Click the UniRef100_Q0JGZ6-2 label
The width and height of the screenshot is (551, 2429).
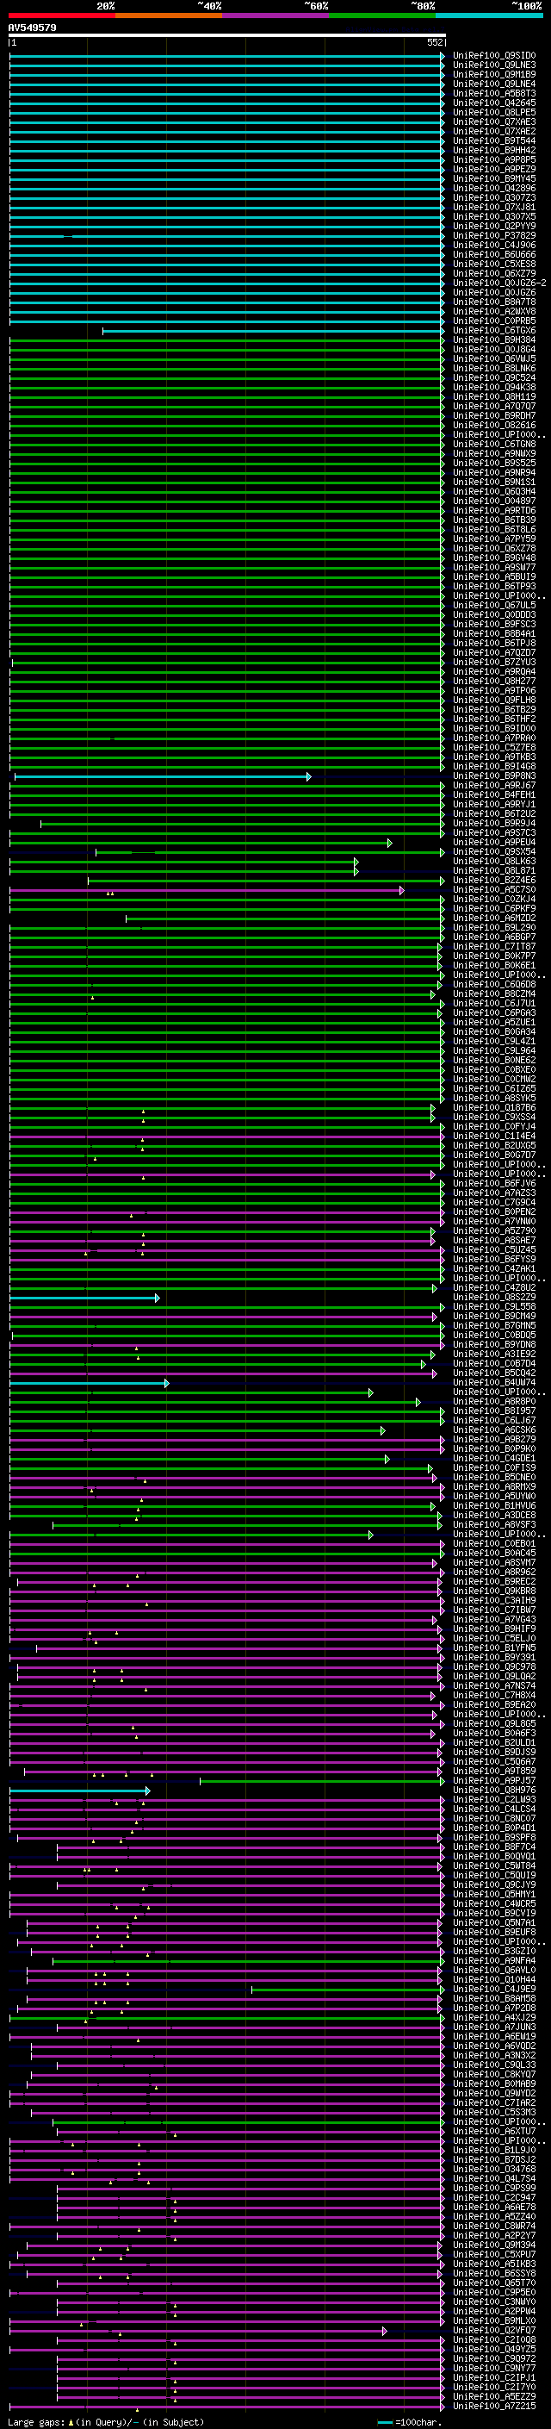point(499,283)
